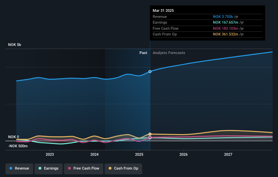Click the NOK 361.532m cash from op value

(x=226, y=34)
